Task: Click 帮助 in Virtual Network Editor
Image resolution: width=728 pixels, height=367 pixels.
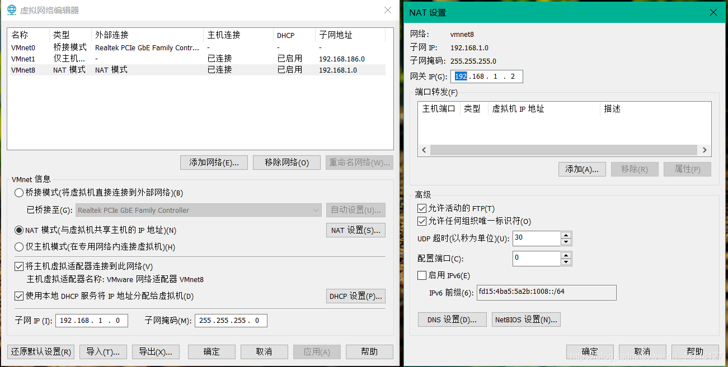Action: pos(369,352)
